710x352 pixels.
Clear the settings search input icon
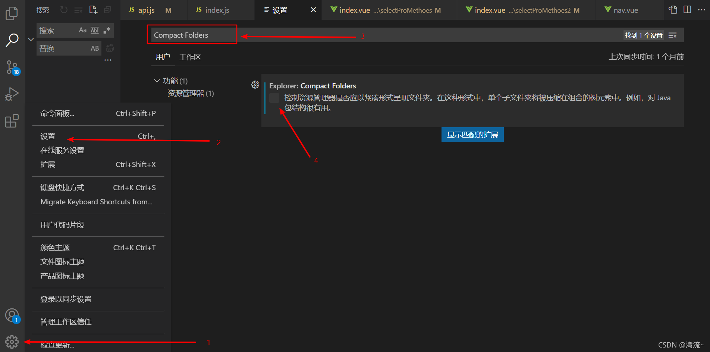point(673,35)
